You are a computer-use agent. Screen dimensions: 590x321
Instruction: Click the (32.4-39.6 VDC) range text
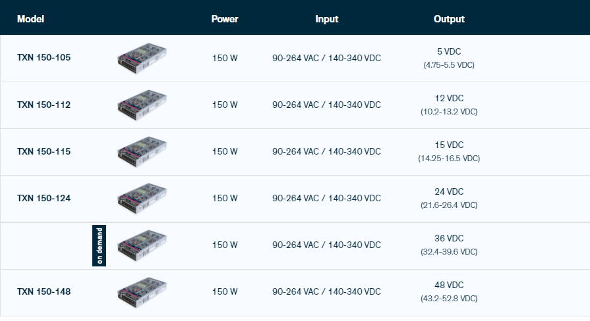tap(449, 252)
